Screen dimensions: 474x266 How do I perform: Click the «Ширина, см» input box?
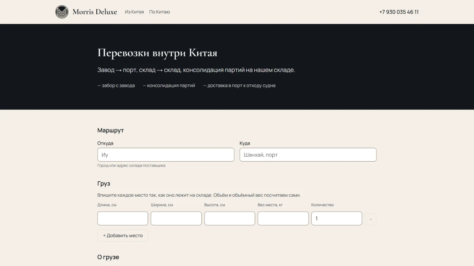[x=176, y=218]
